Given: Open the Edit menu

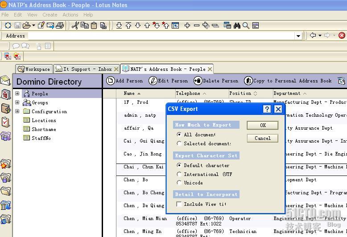Looking at the screenshot, I should 18,15.
